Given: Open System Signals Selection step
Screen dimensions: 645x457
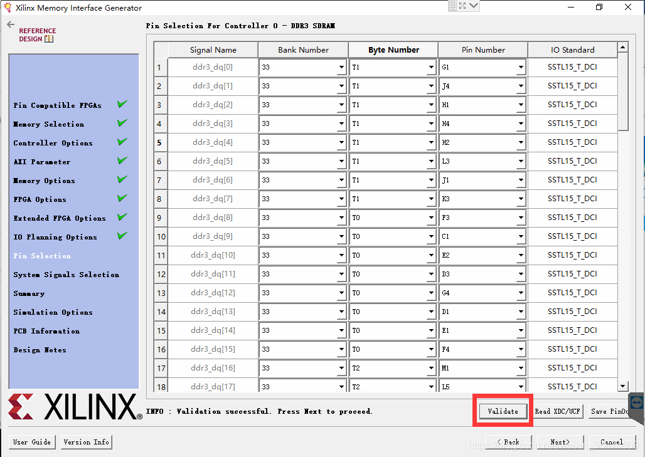Looking at the screenshot, I should [x=67, y=275].
